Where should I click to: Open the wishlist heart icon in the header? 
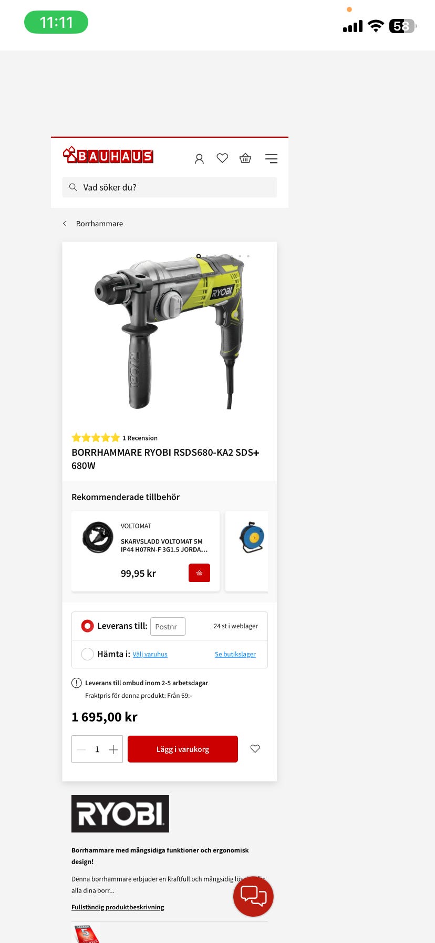pyautogui.click(x=222, y=158)
